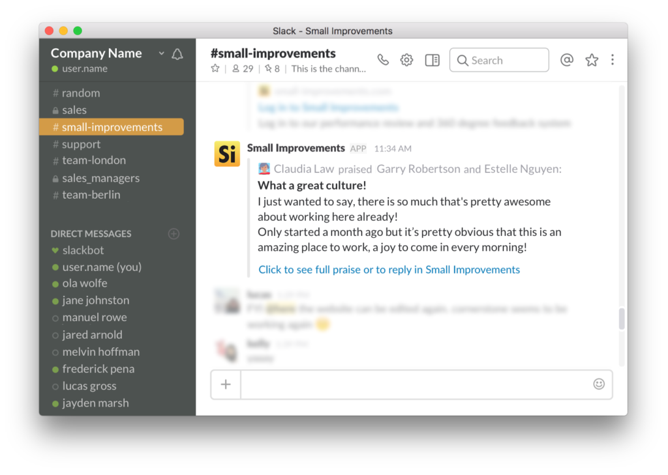Select the # small-improvements channel in sidebar
The image size is (668, 475).
pyautogui.click(x=111, y=127)
